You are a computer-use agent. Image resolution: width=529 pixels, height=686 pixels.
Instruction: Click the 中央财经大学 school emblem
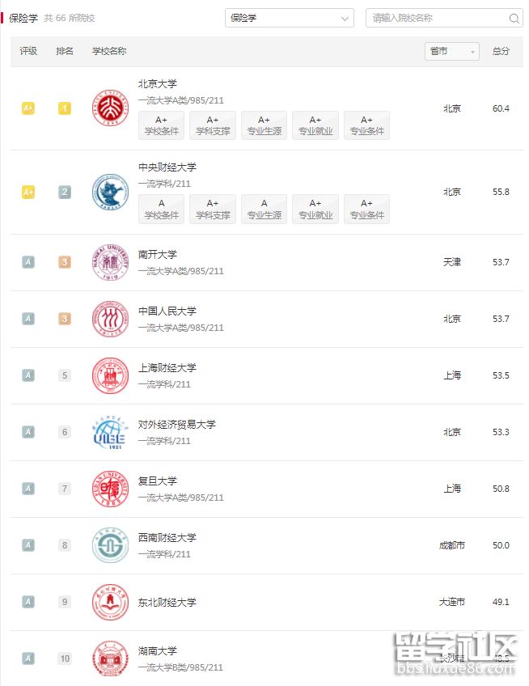point(110,192)
